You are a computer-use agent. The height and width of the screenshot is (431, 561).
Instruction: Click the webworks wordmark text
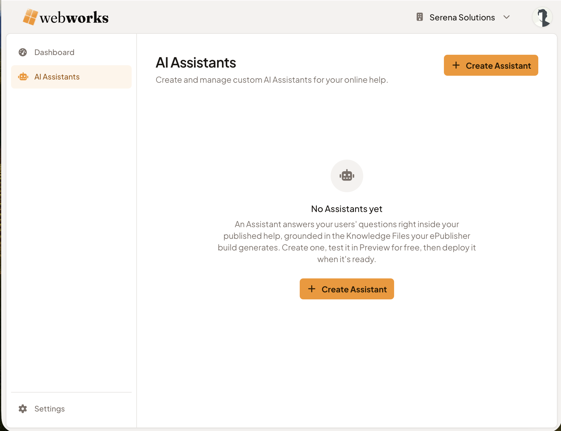tap(74, 18)
